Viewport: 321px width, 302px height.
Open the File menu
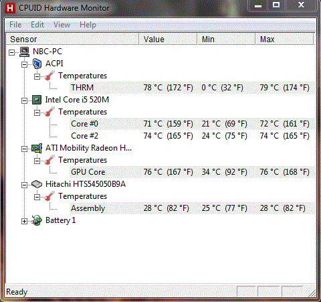pos(15,25)
